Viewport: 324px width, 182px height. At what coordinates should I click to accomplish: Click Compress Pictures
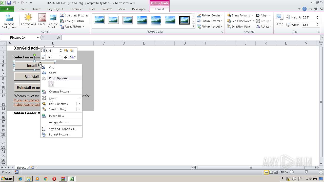coord(74,15)
